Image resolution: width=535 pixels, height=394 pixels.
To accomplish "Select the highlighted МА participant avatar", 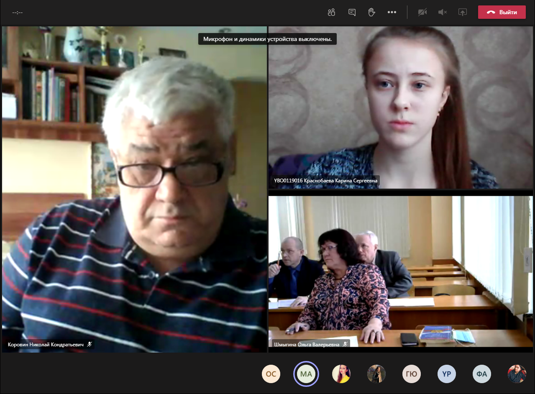I will click(x=306, y=374).
